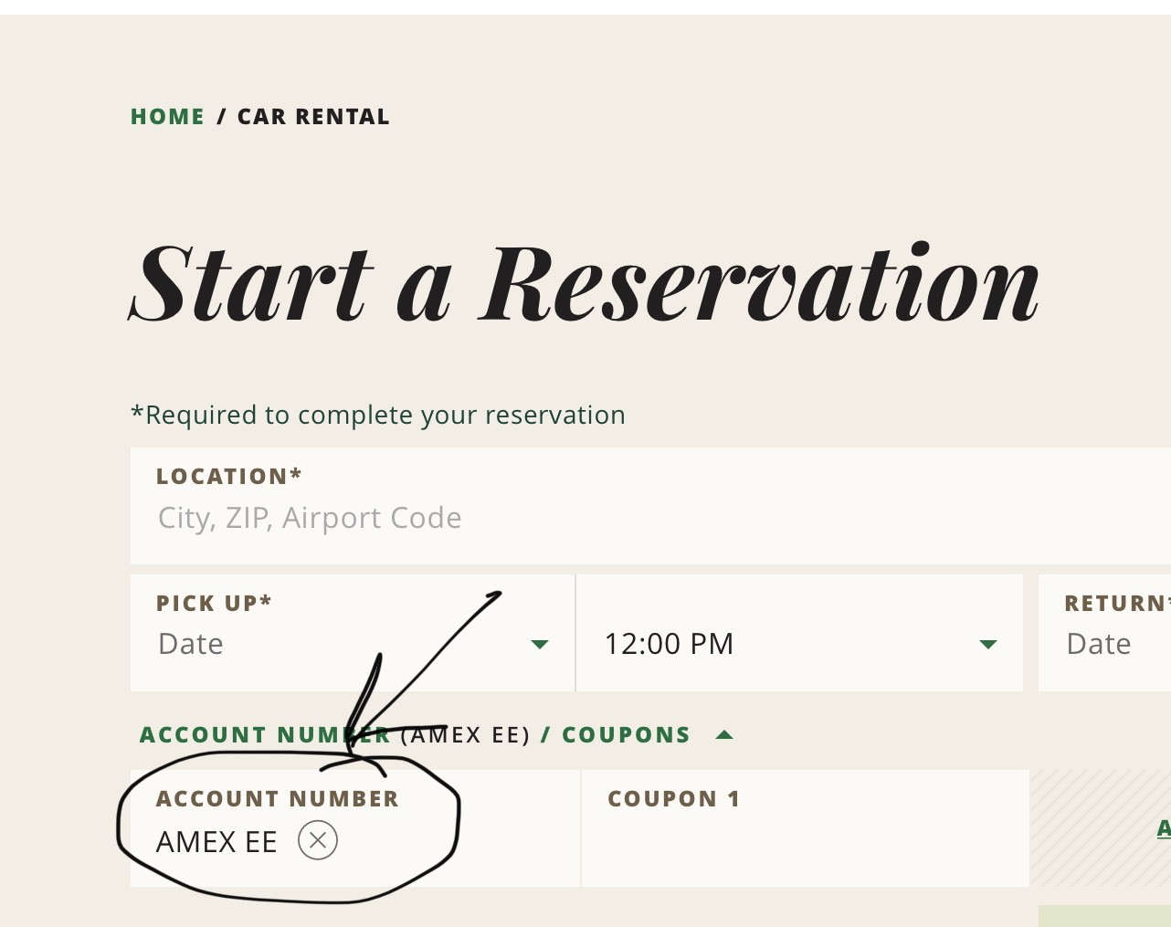
Task: Click the COUPON 1 label text
Action: (673, 799)
